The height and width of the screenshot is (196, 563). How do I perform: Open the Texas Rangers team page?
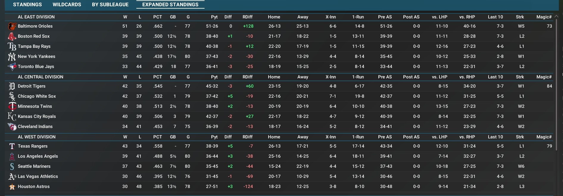(x=32, y=146)
